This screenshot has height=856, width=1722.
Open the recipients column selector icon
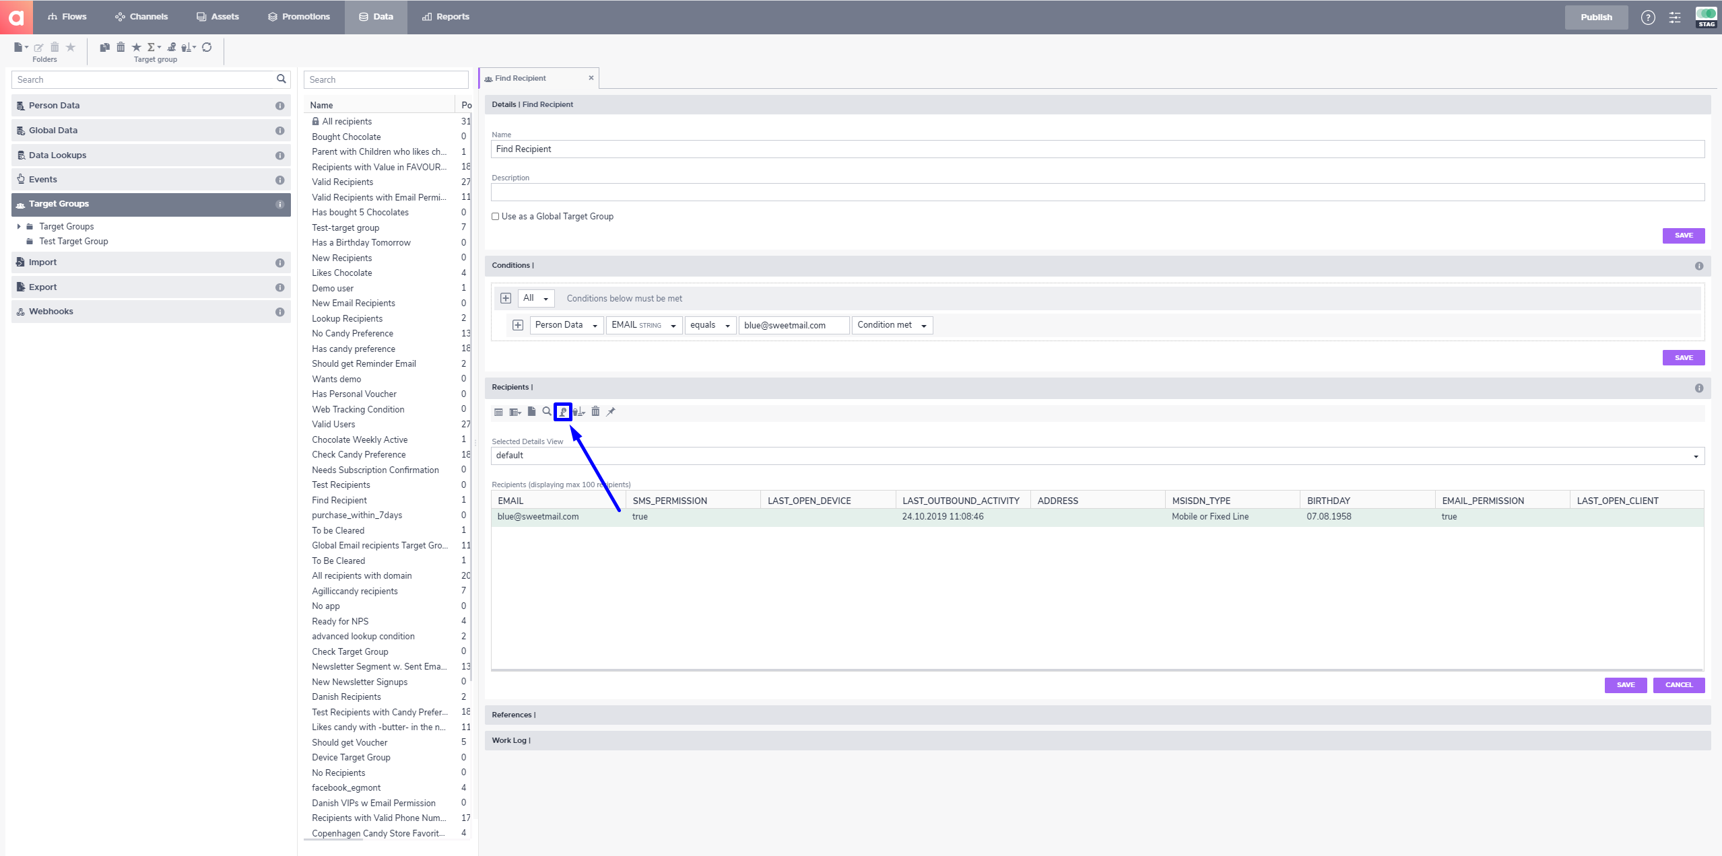(515, 412)
